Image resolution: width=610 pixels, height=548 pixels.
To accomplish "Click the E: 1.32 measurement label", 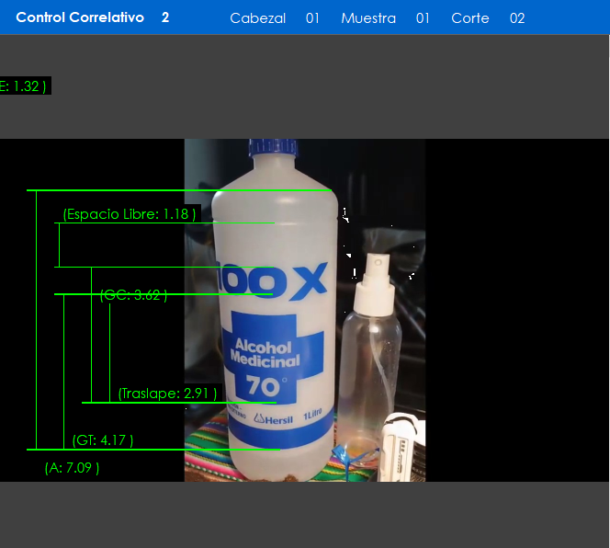I will (23, 86).
